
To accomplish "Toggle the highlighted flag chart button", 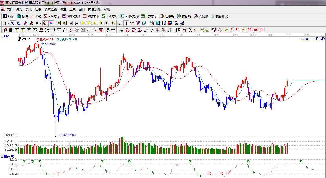I will tap(51, 23).
